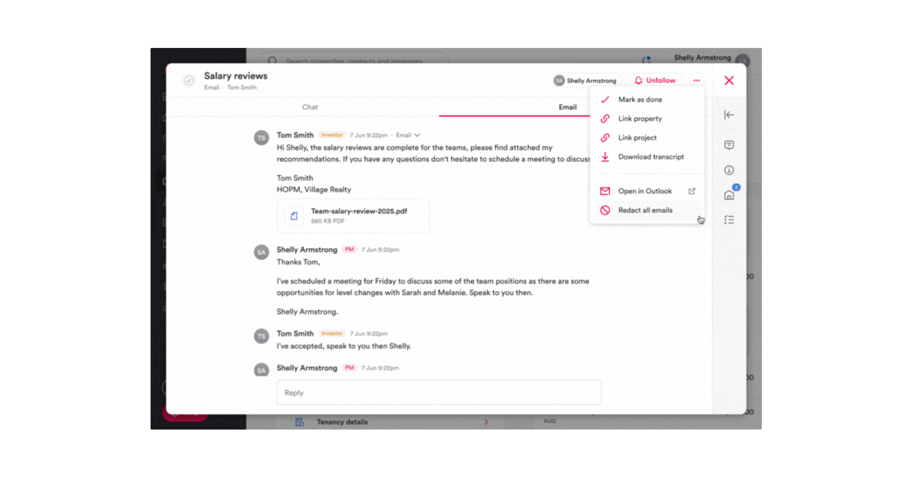Image resolution: width=912 pixels, height=477 pixels.
Task: Click the external link icon beside Open in Outlook
Action: [692, 191]
